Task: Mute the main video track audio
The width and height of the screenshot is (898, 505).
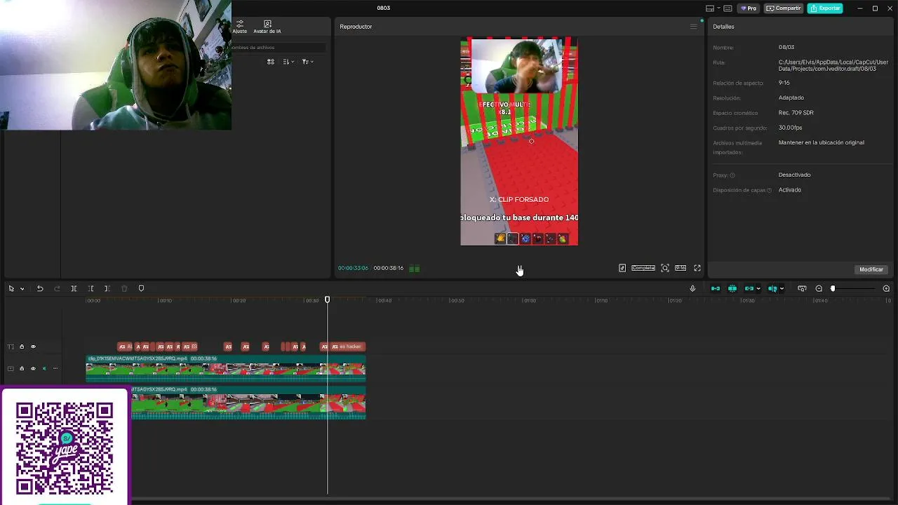Action: [x=44, y=368]
